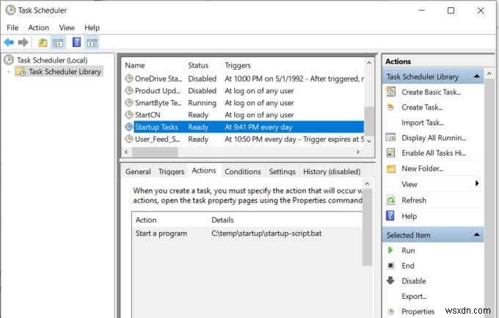The height and width of the screenshot is (318, 499).
Task: Click the StartCN task clock icon
Action: [x=129, y=115]
